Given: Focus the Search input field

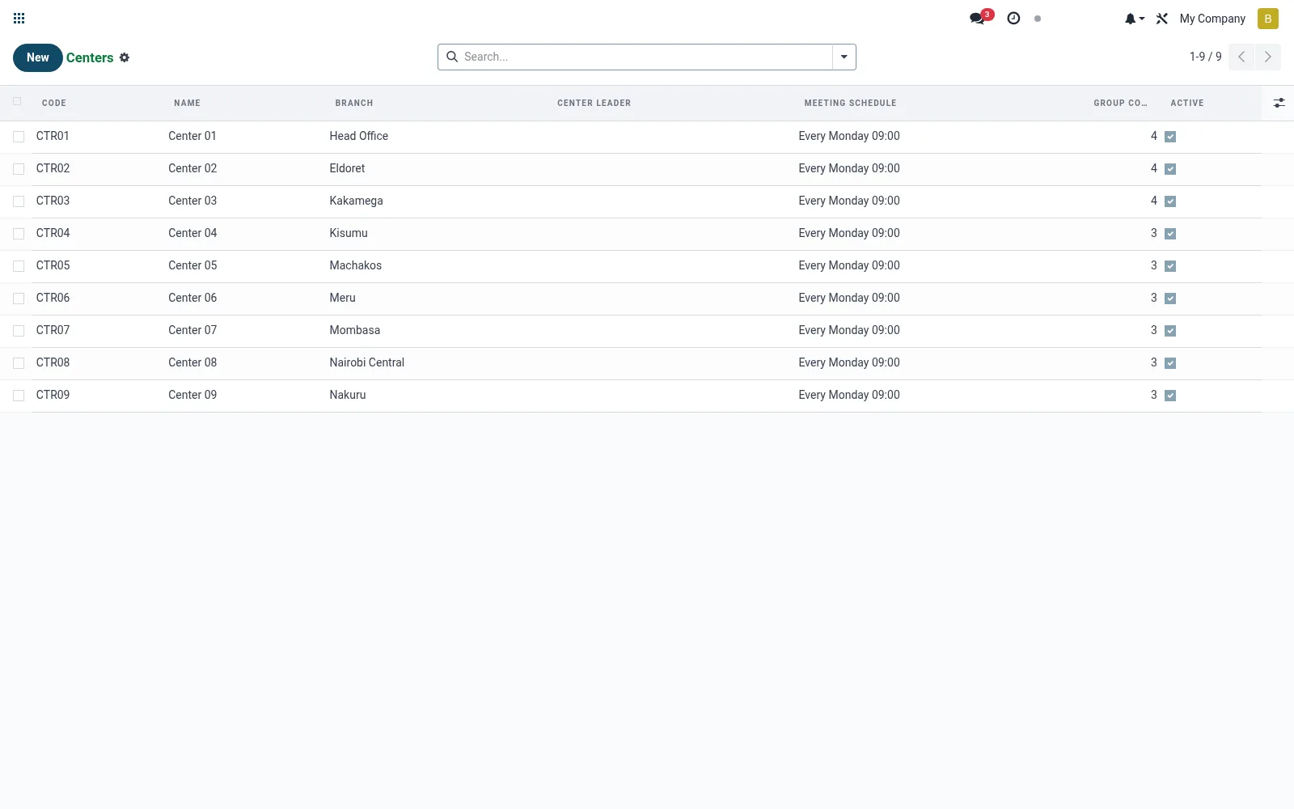Looking at the screenshot, I should [x=645, y=57].
